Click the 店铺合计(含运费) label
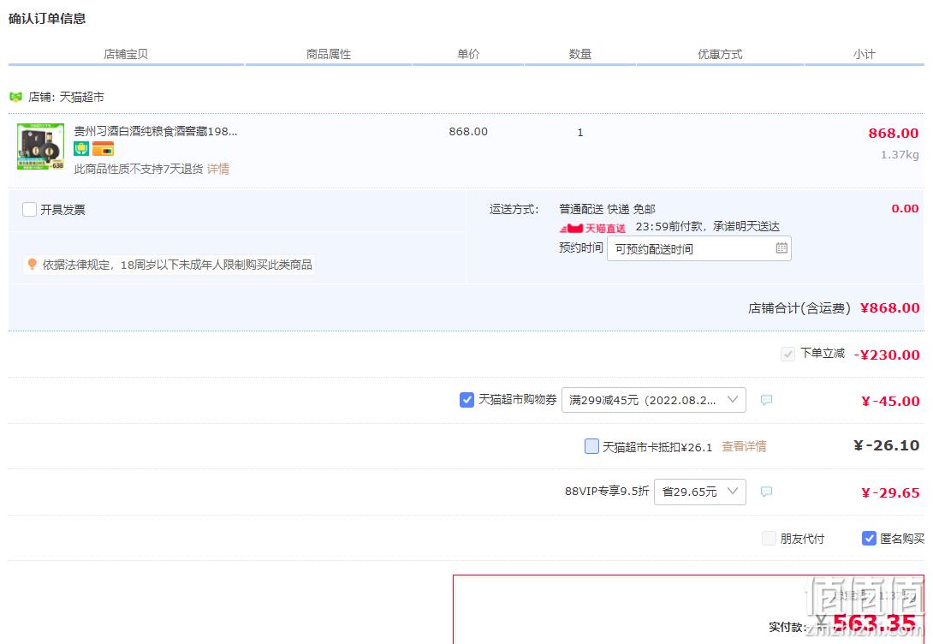Image resolution: width=933 pixels, height=644 pixels. click(x=799, y=307)
